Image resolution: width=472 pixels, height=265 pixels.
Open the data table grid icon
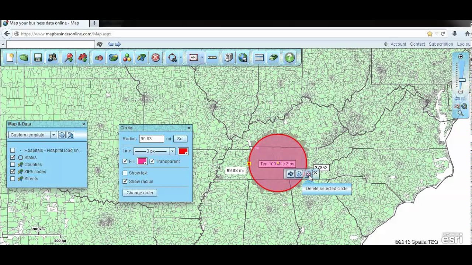259,58
